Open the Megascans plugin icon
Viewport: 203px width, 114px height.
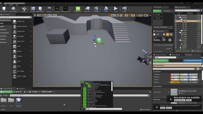(78, 9)
